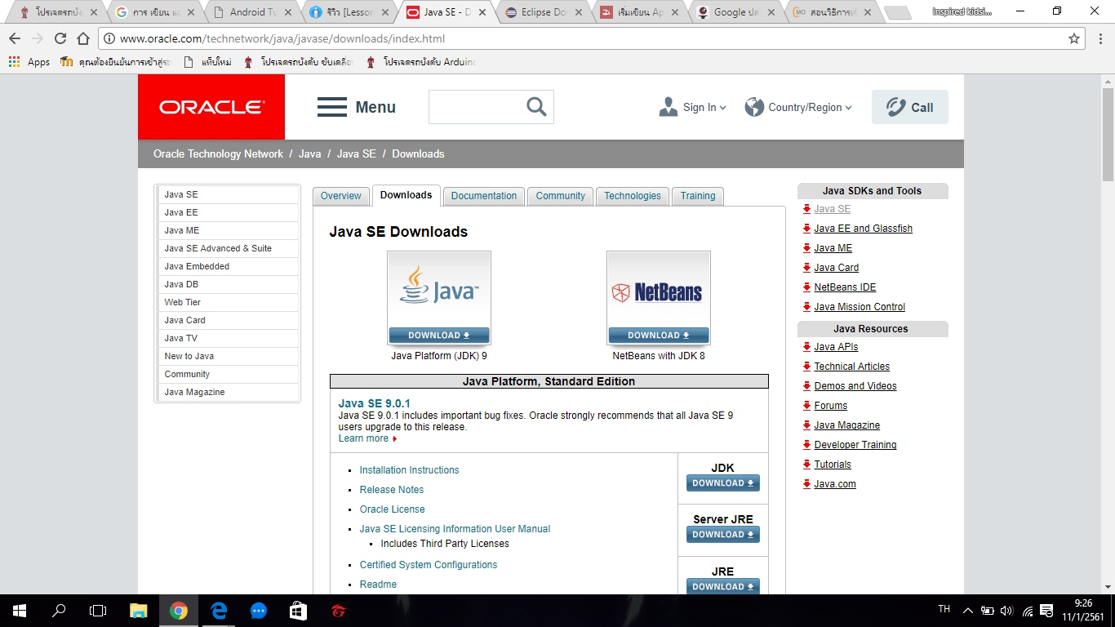Go back to the previous page

[x=15, y=38]
